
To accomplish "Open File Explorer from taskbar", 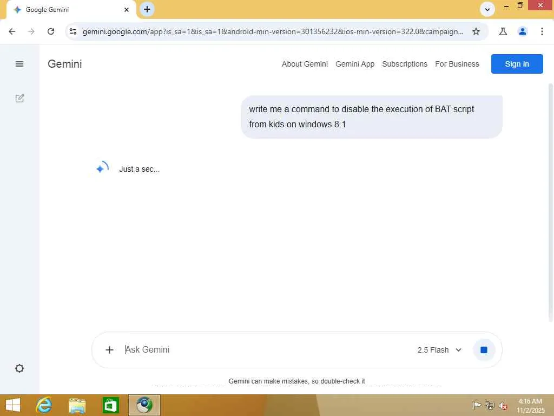I will click(x=77, y=405).
